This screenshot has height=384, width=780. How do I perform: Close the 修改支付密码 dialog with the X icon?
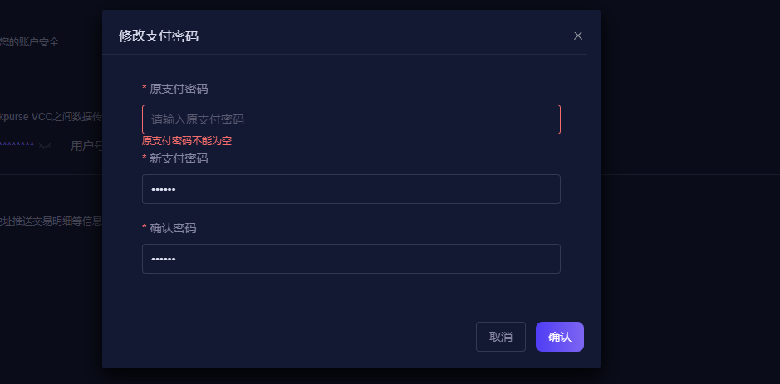click(x=577, y=36)
